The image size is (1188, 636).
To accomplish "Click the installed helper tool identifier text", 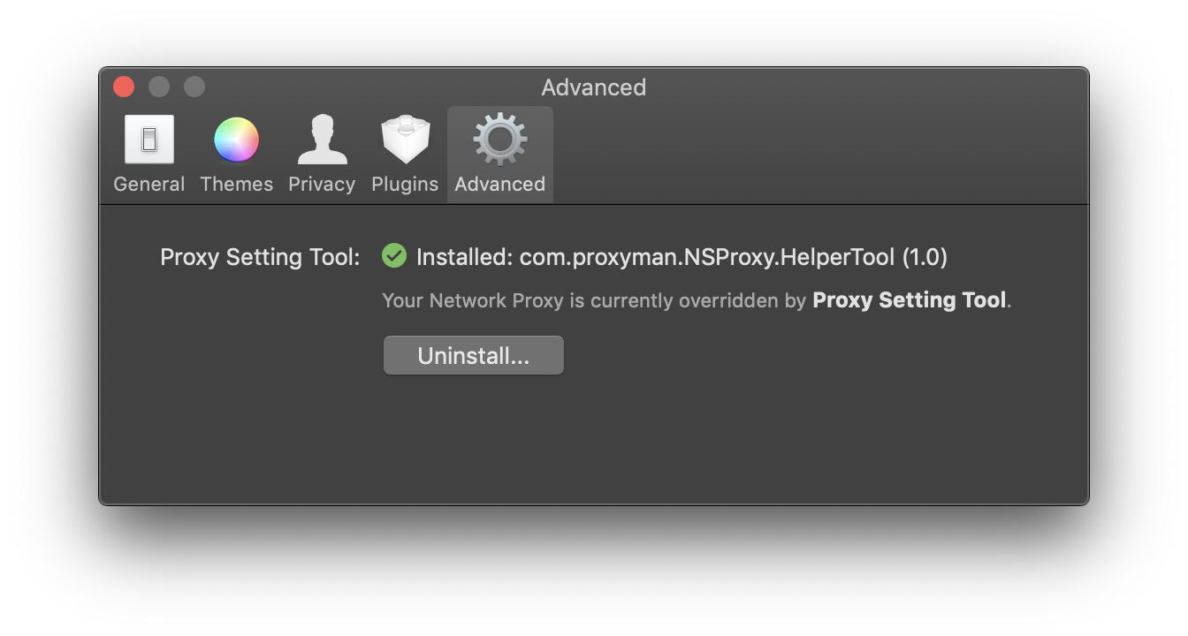I will click(682, 258).
